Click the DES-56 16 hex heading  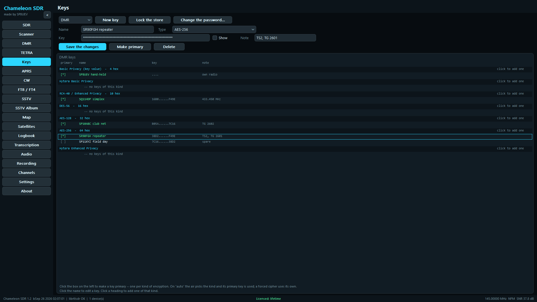click(74, 106)
